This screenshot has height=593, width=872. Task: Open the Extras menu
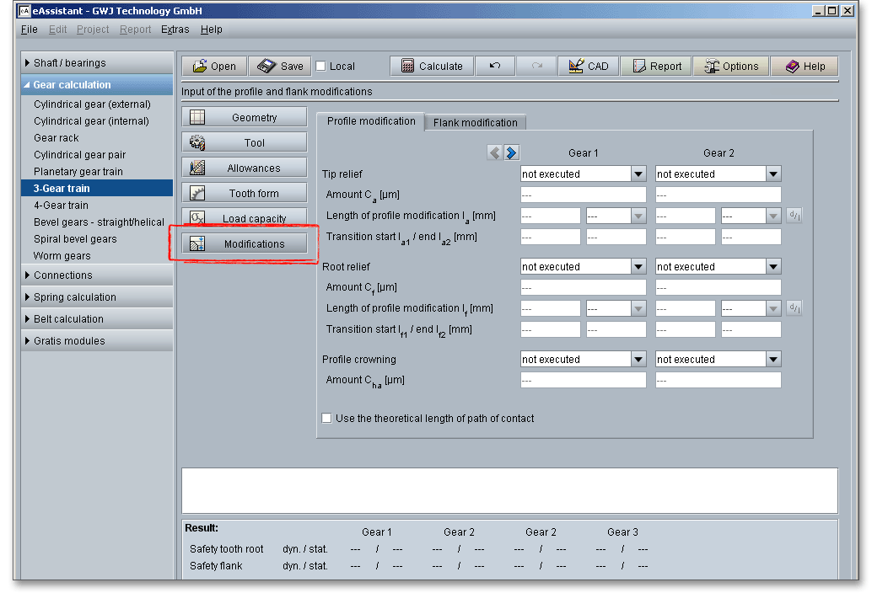pos(175,29)
